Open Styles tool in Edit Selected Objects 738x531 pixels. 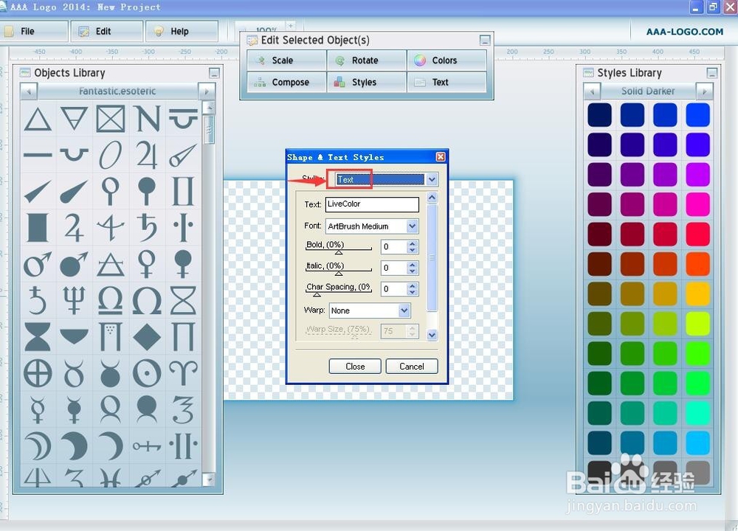click(x=366, y=82)
